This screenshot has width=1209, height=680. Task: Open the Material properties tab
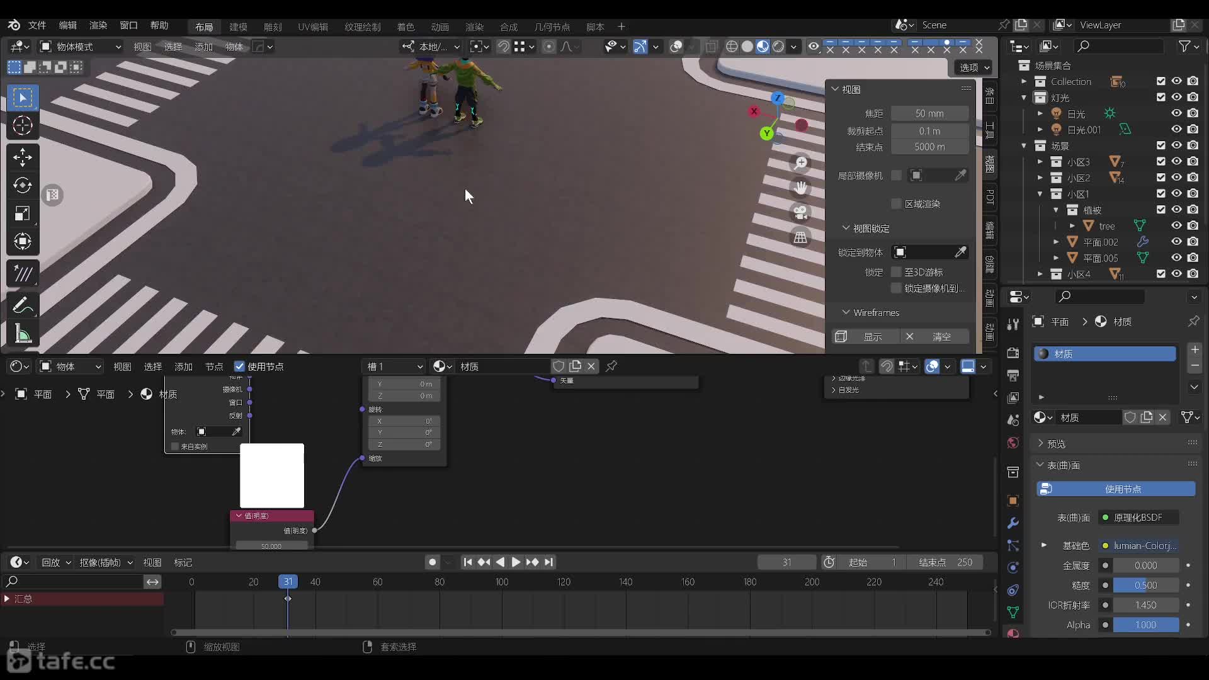pyautogui.click(x=1013, y=633)
